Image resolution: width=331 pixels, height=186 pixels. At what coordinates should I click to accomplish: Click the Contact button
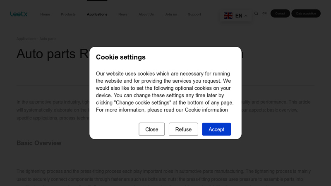280,14
